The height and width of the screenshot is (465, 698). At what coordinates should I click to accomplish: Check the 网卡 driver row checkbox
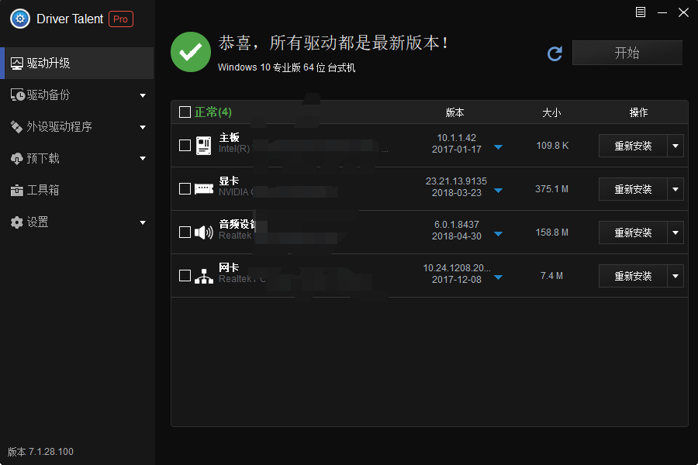(x=185, y=275)
